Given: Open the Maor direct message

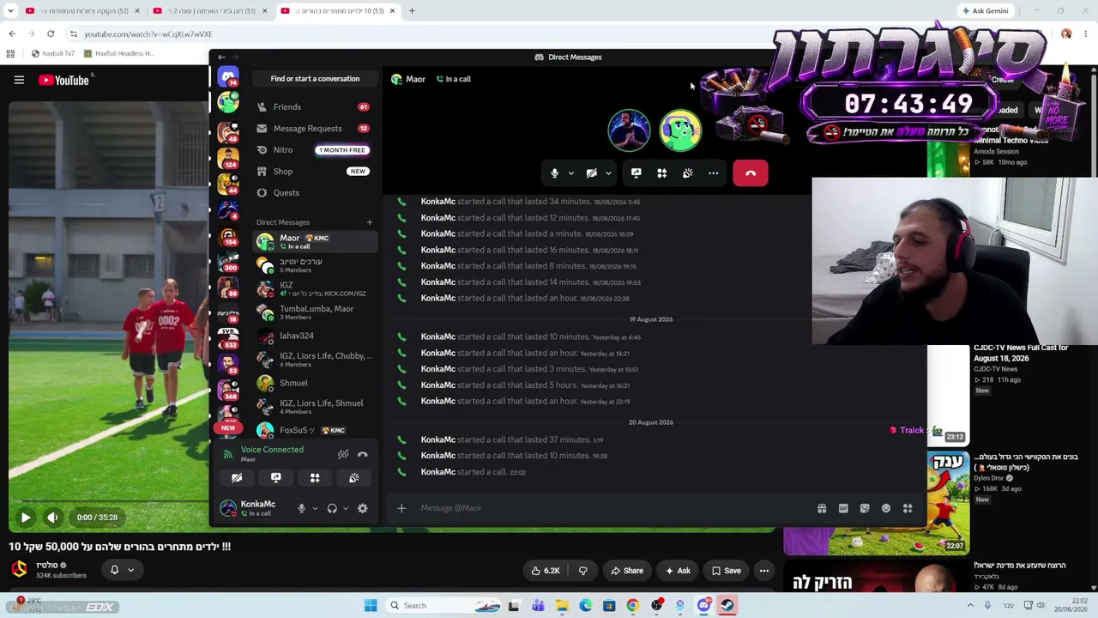Looking at the screenshot, I should (x=313, y=241).
